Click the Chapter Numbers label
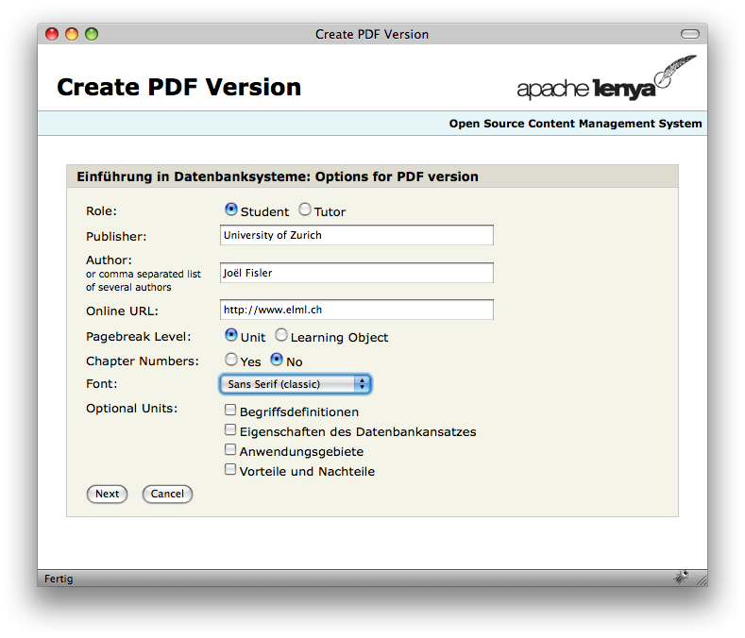Viewport: 745px width, 638px height. [143, 361]
